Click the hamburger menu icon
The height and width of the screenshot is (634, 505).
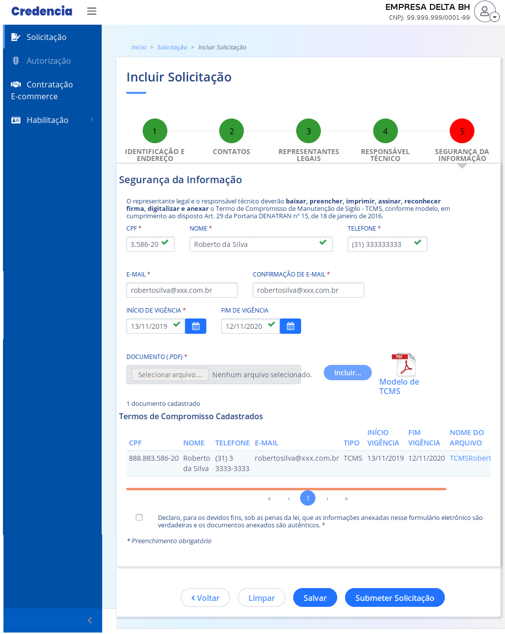(x=92, y=11)
